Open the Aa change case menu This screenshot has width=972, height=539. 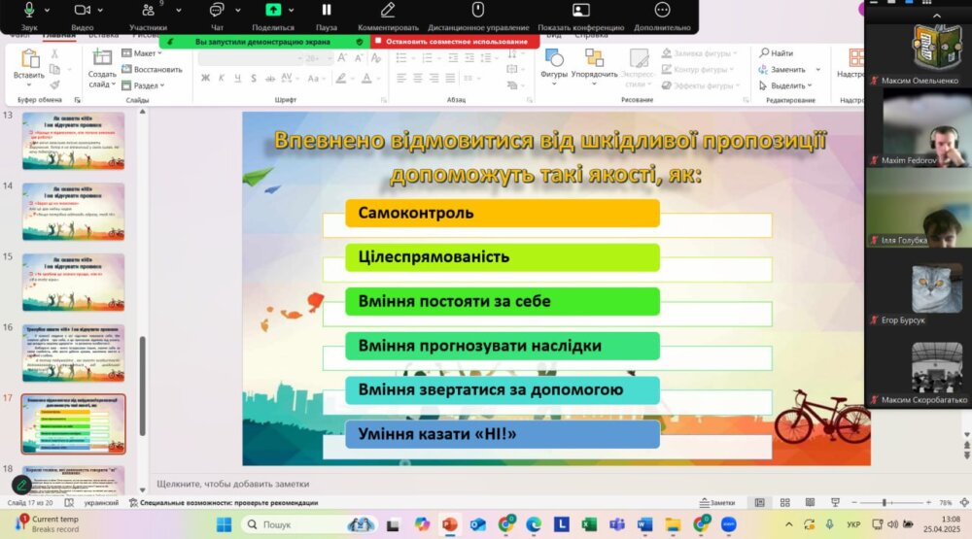click(316, 78)
